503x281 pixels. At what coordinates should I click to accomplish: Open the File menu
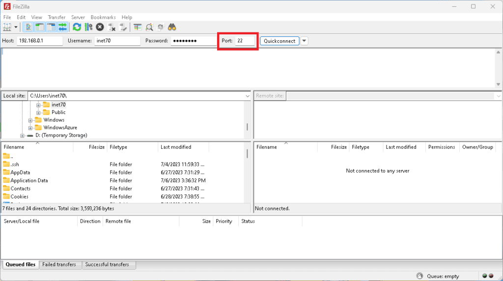7,17
